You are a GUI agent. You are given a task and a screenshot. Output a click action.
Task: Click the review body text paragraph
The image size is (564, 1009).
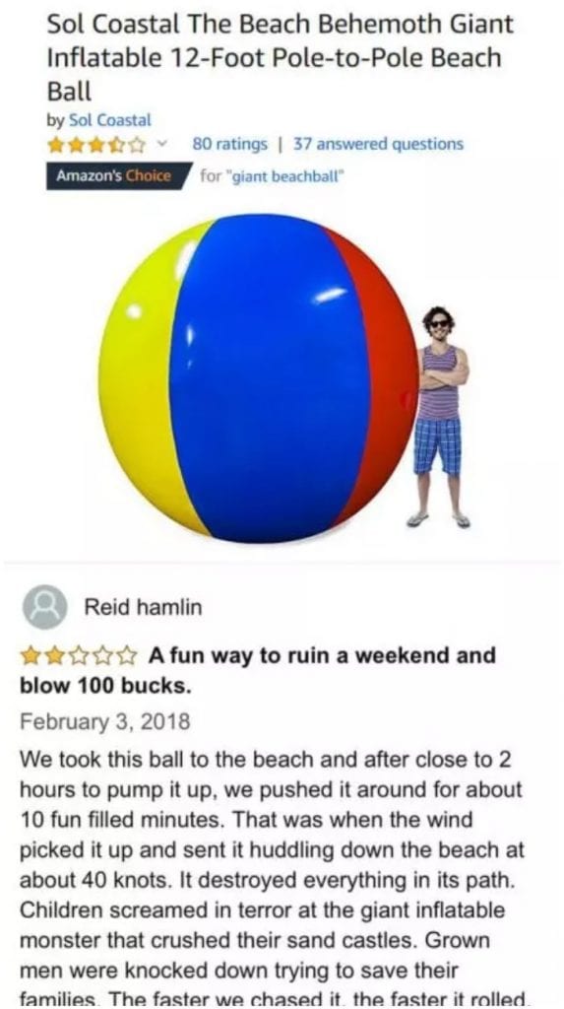(x=273, y=878)
